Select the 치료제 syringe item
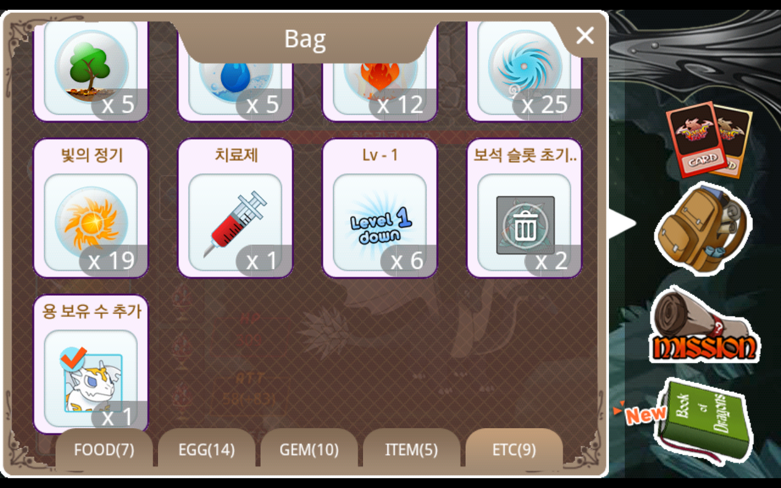Image resolution: width=781 pixels, height=488 pixels. pyautogui.click(x=236, y=209)
